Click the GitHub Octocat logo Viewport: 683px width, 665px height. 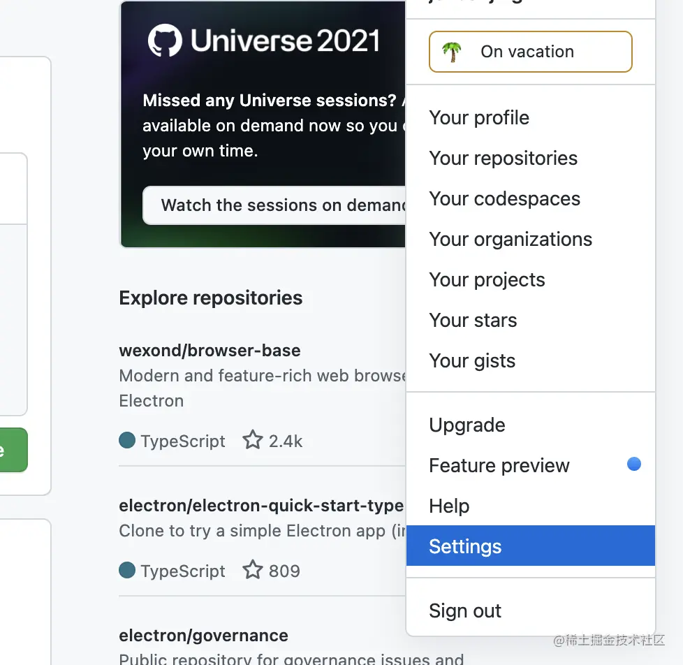165,41
